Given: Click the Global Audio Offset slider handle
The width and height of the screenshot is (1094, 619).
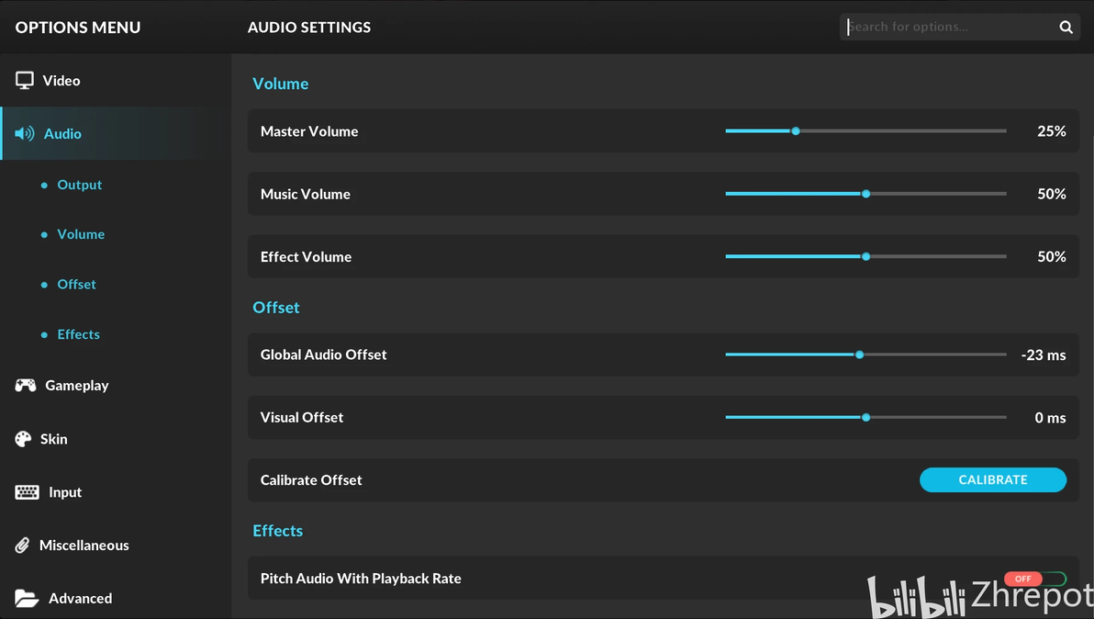Looking at the screenshot, I should click(x=859, y=355).
